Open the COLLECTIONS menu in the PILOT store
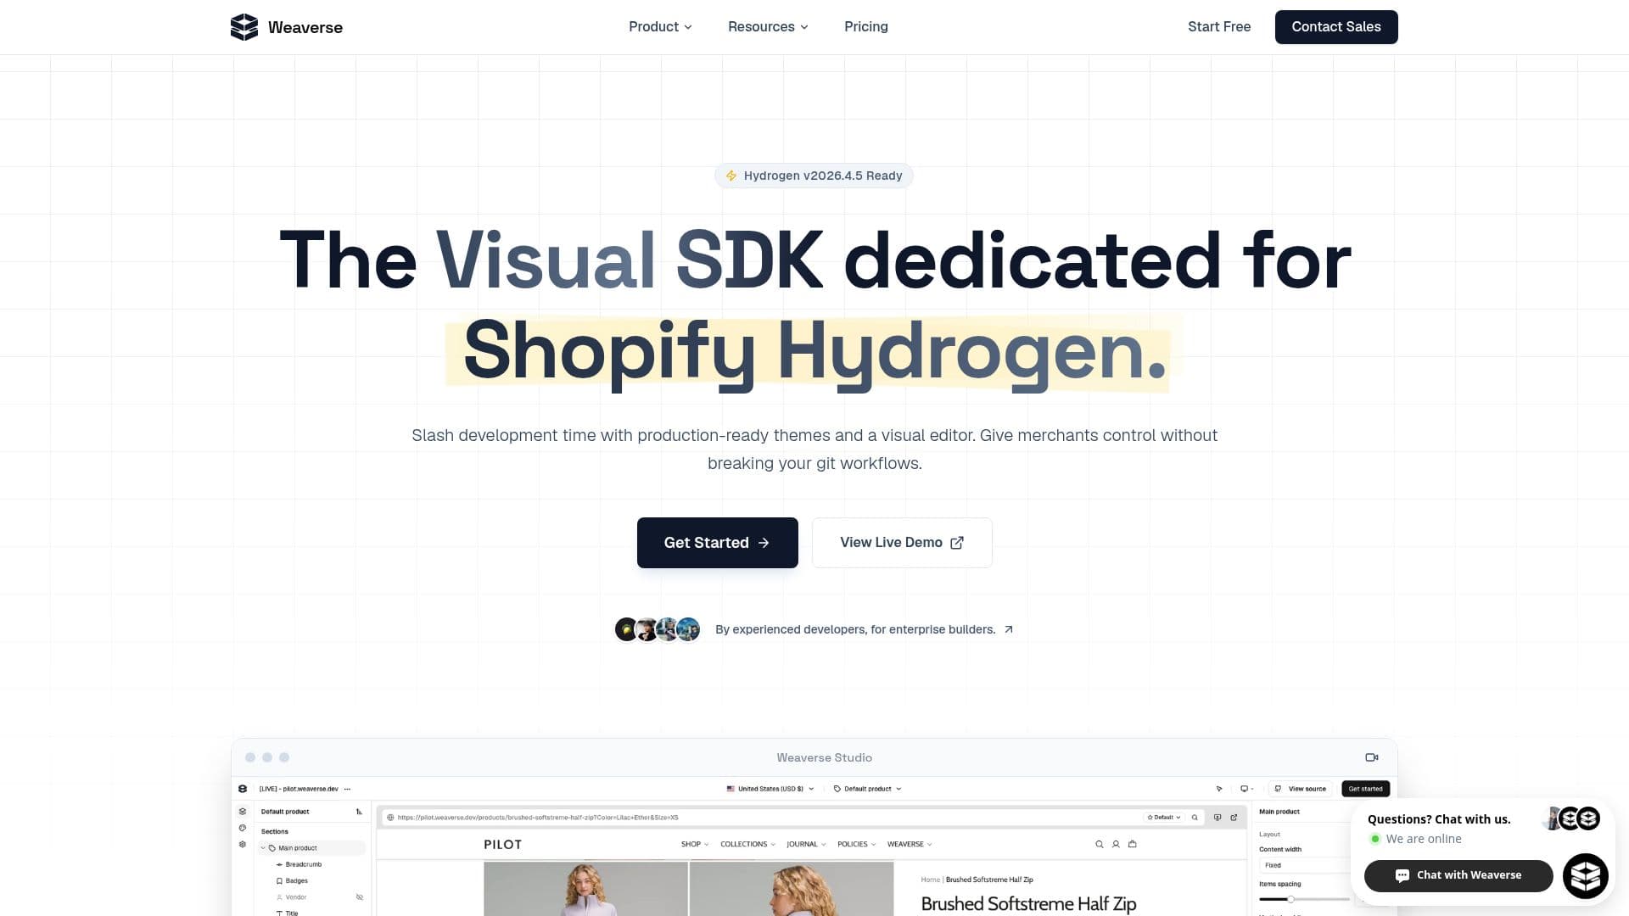This screenshot has height=916, width=1629. pyautogui.click(x=747, y=845)
